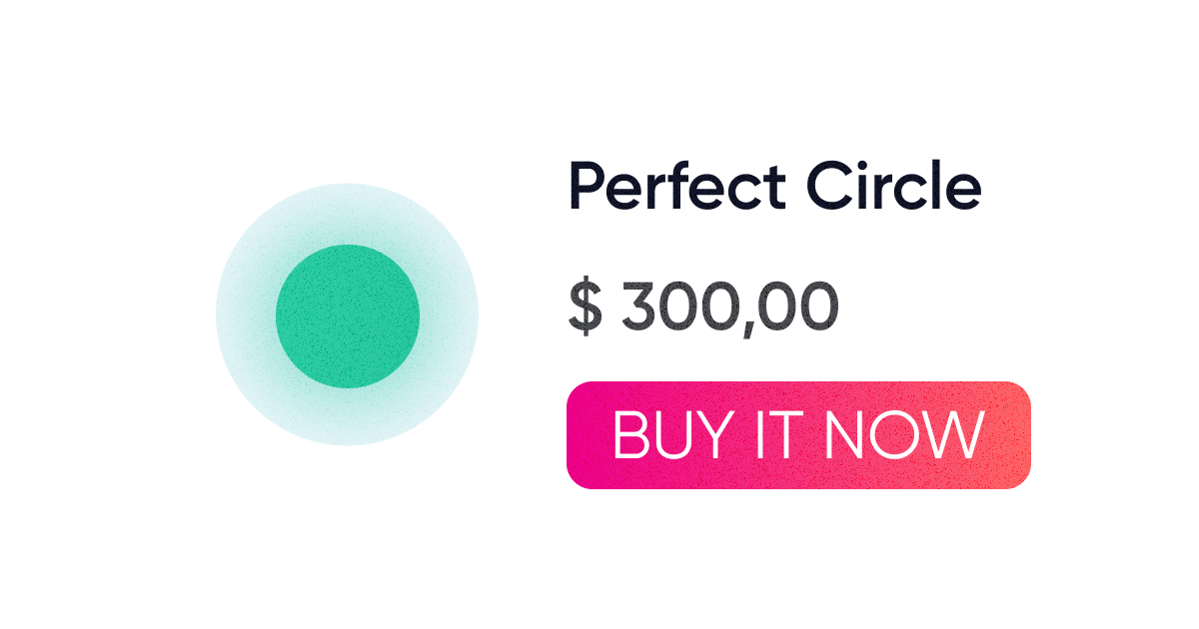The image size is (1199, 629).
Task: Click the pale teal halo below green circle
Action: pyautogui.click(x=347, y=417)
